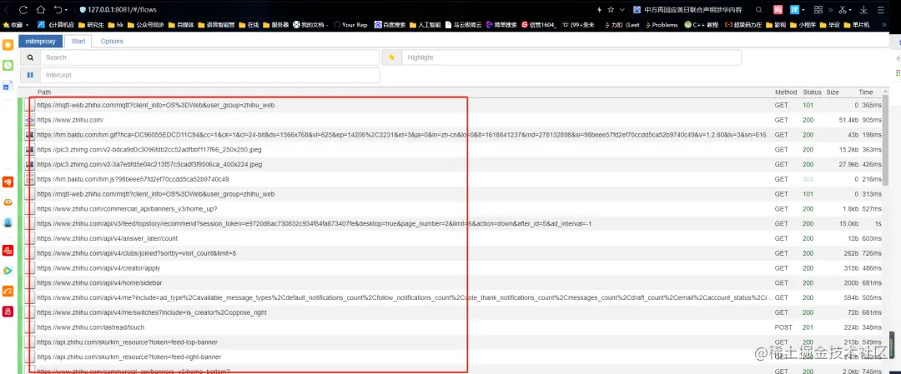This screenshot has height=374, width=901.
Task: Sort flows by the Method column header
Action: tap(786, 92)
